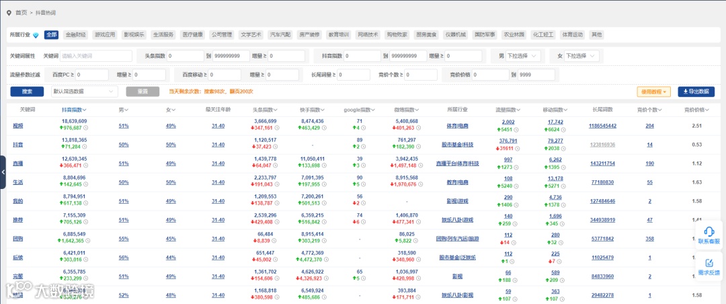Click the 竞价个数 ≥ value field

pos(420,75)
